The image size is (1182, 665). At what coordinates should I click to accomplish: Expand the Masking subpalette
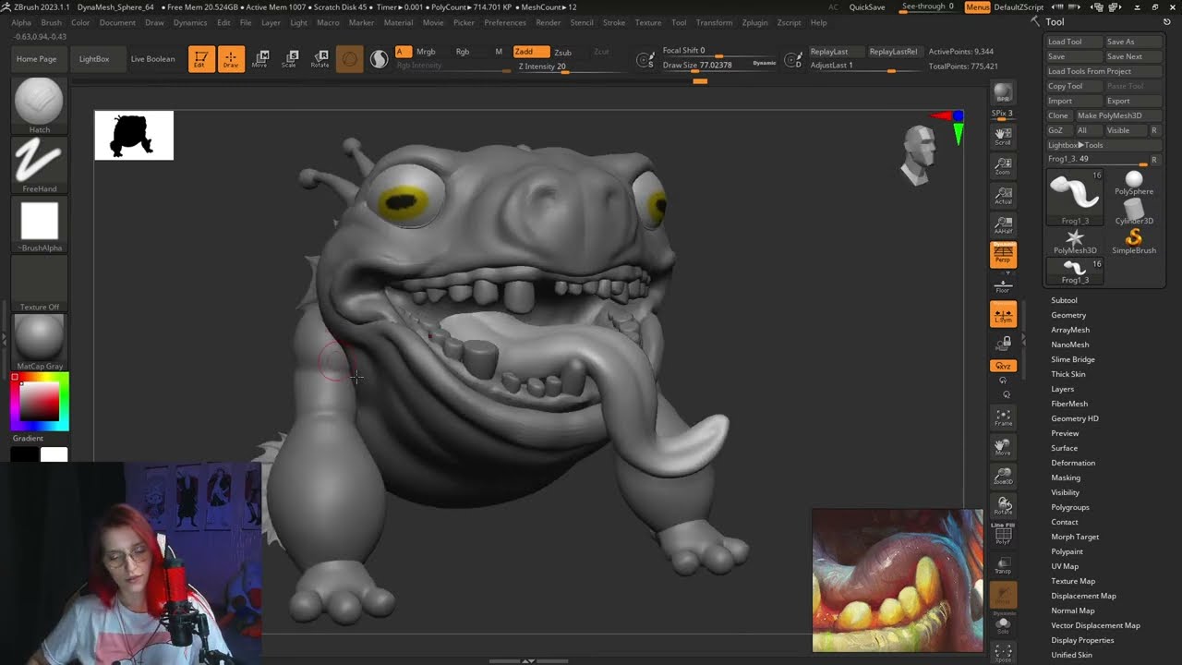(x=1066, y=478)
